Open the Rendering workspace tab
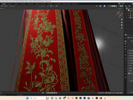Image resolution: width=133 pixels, height=100 pixels. tap(50, 4)
